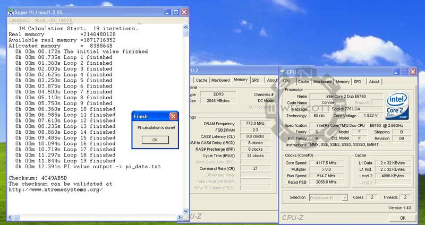Click the 'Checksum: 4C49AB5D' line

tap(38, 178)
